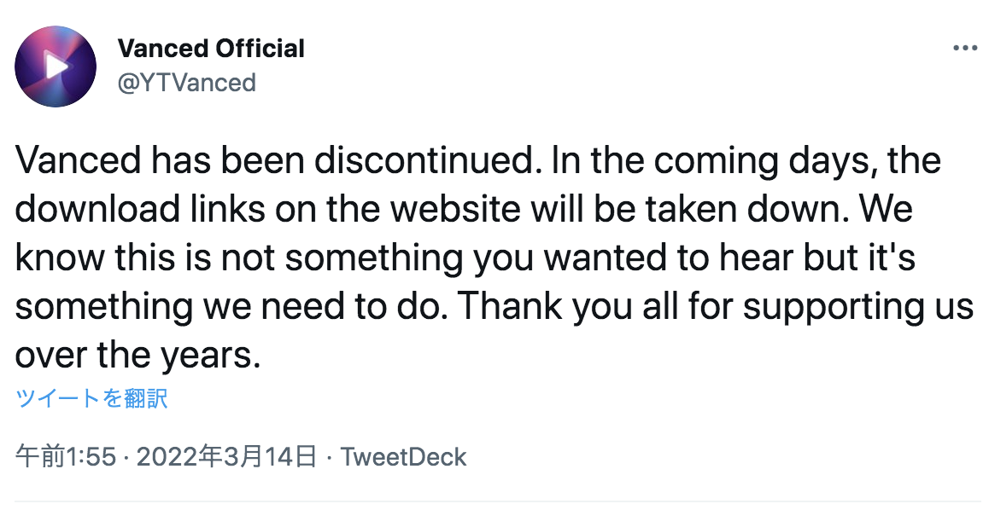Click the phrase "taken down" in tweet
Screen dimensions: 989x527
tap(741, 208)
